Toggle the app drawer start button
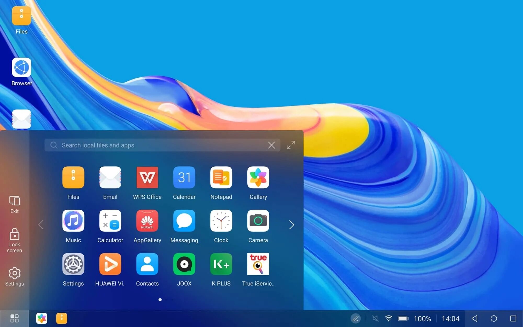 point(14,318)
